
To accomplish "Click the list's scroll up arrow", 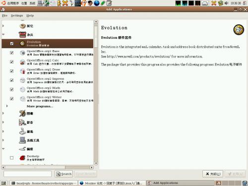I will pyautogui.click(x=96, y=22).
